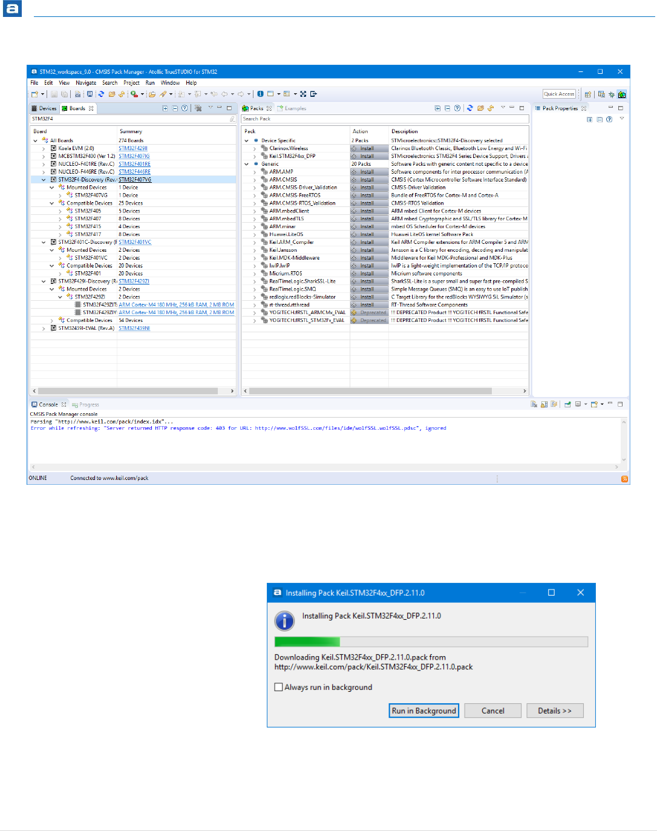Screen dimensions: 657x831
Task: Switch to the Examples tab
Action: click(292, 108)
